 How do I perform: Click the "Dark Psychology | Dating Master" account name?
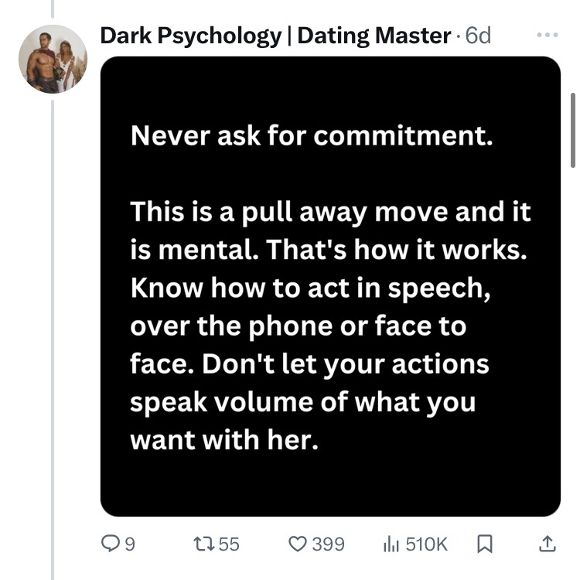tap(275, 36)
